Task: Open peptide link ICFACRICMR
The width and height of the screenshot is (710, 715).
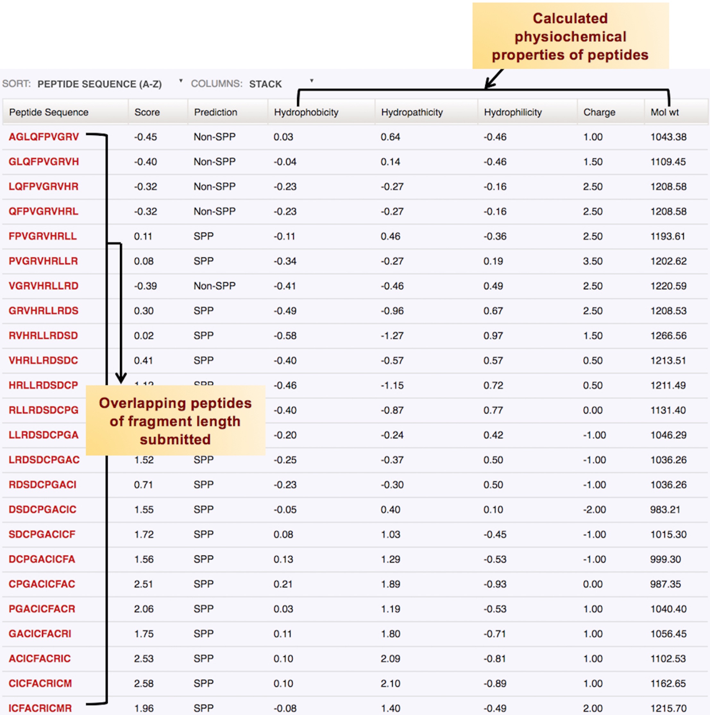Action: tap(40, 708)
